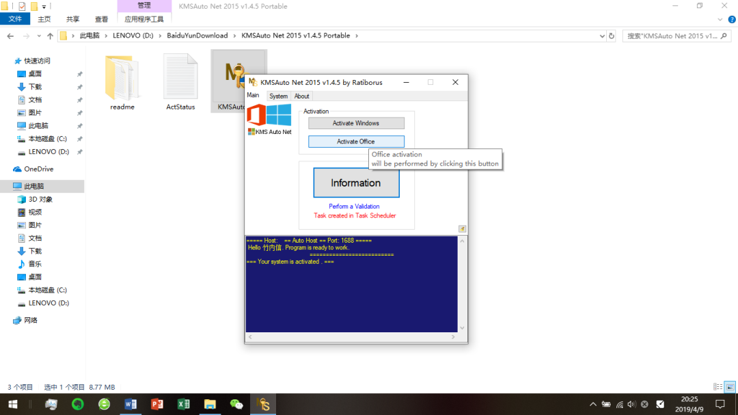The height and width of the screenshot is (415, 738).
Task: Open pinned 桌面 under quick access
Action: [x=35, y=74]
